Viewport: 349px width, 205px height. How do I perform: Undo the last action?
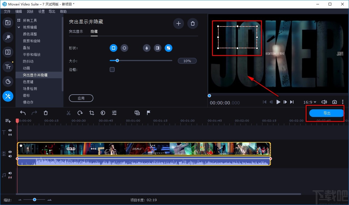coord(23,113)
